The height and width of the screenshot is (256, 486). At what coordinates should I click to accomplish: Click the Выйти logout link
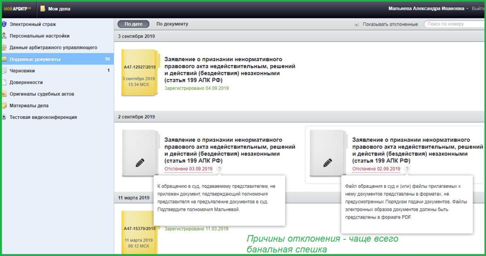[478, 9]
